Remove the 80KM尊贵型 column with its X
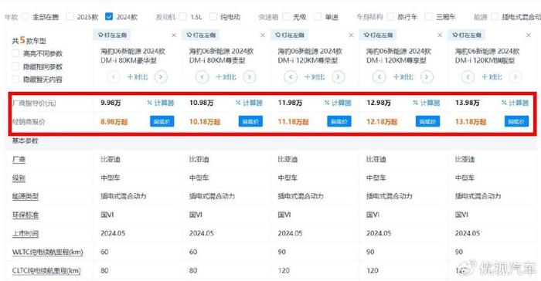This screenshot has width=541, height=281. coord(263,36)
